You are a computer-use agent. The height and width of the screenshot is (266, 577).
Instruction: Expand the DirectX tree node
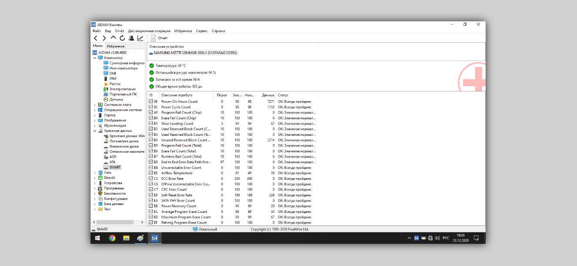(x=95, y=178)
